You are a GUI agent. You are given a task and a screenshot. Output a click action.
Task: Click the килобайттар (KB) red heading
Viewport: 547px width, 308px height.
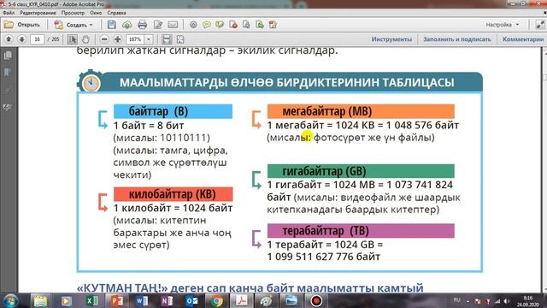(173, 194)
